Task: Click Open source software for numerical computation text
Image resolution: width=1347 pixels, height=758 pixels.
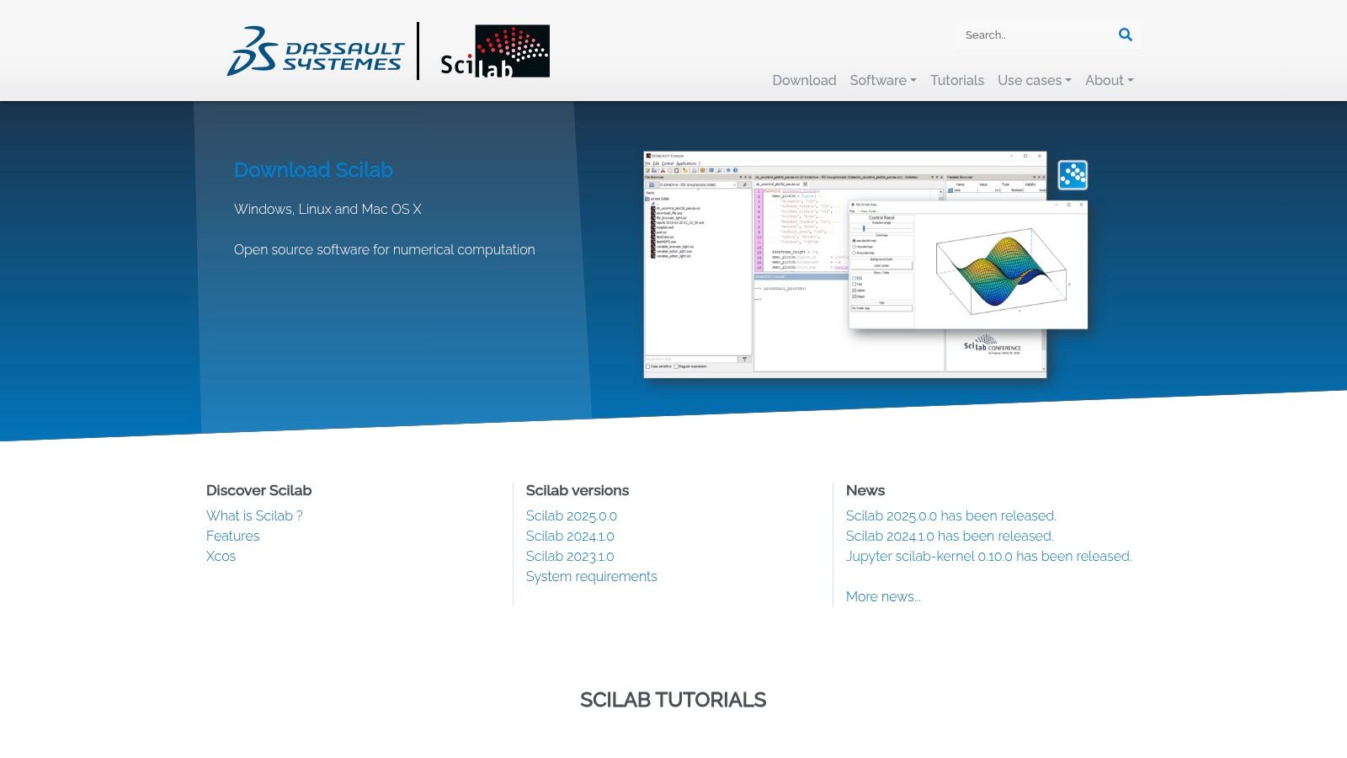Action: pyautogui.click(x=385, y=249)
